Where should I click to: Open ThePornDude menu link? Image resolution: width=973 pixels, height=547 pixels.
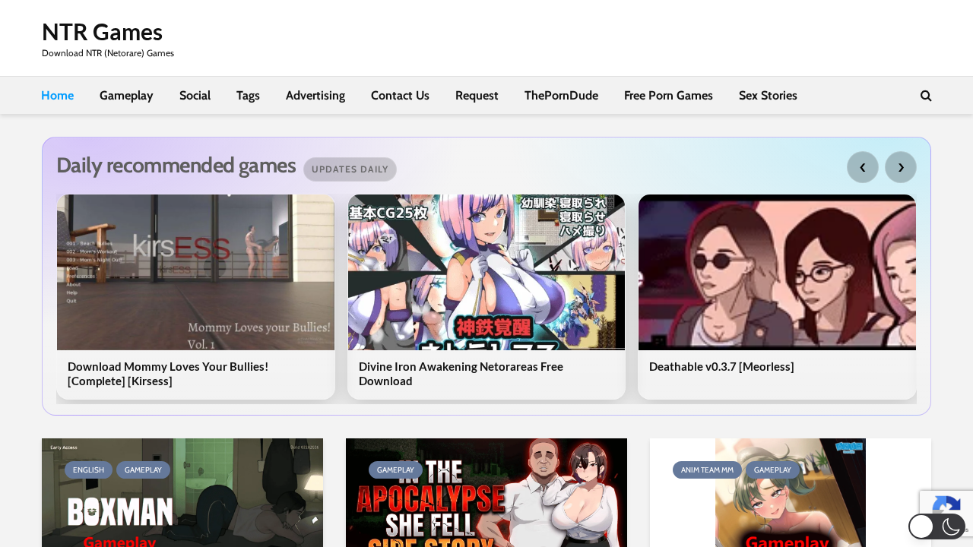[x=561, y=96]
